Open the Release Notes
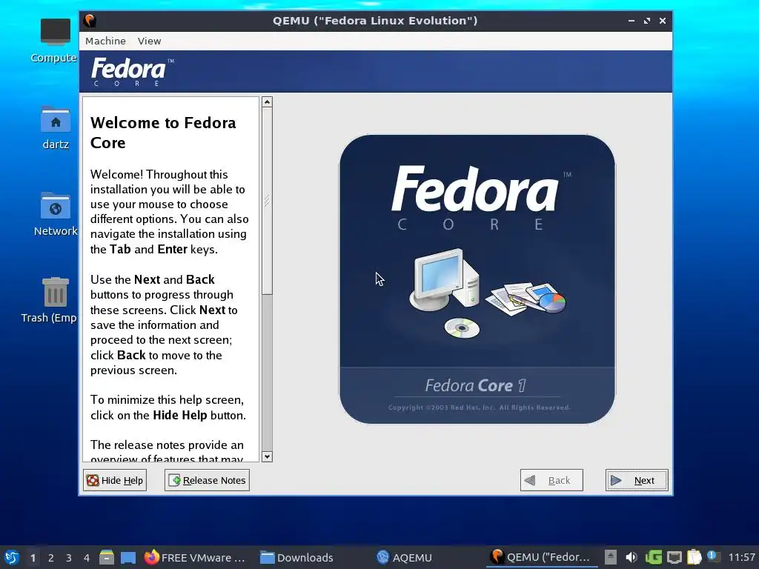Viewport: 759px width, 569px height. (x=208, y=480)
